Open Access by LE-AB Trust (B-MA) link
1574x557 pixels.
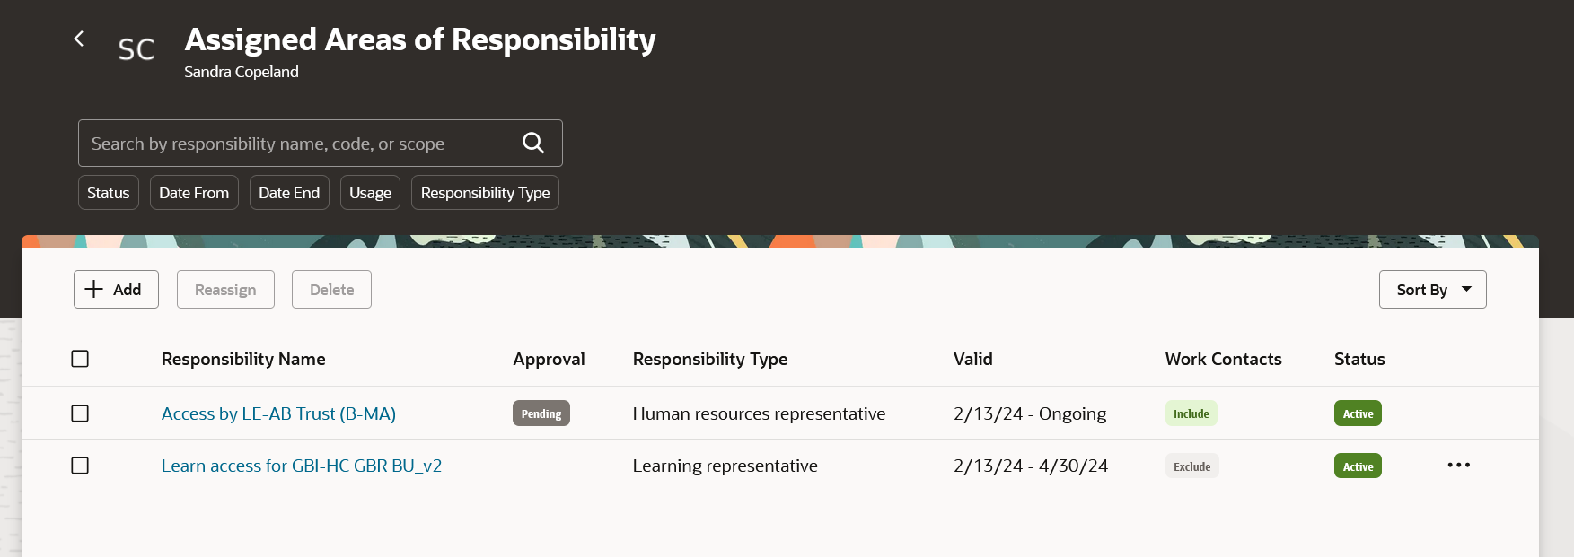pyautogui.click(x=278, y=413)
